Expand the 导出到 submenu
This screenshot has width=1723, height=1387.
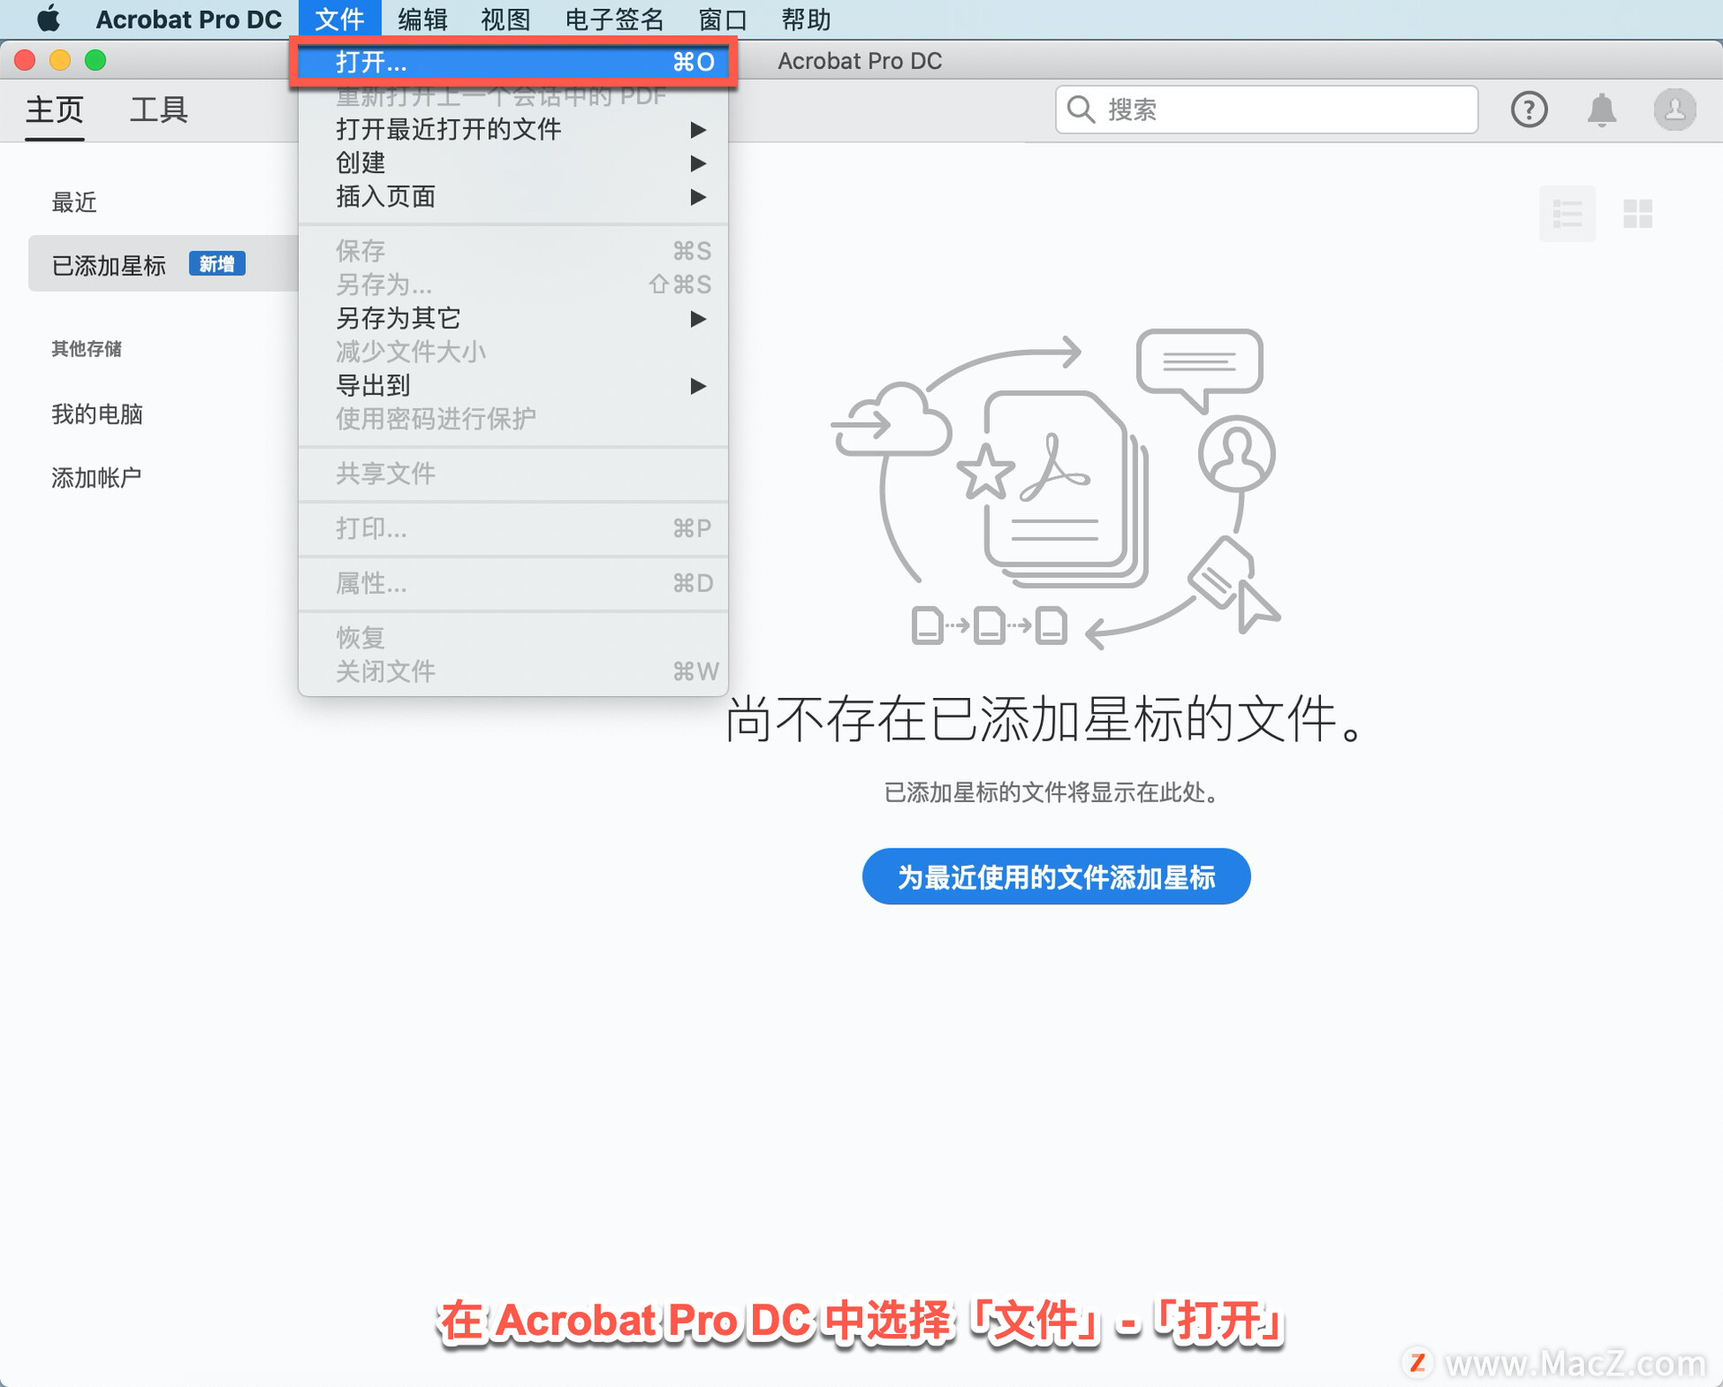tap(512, 386)
